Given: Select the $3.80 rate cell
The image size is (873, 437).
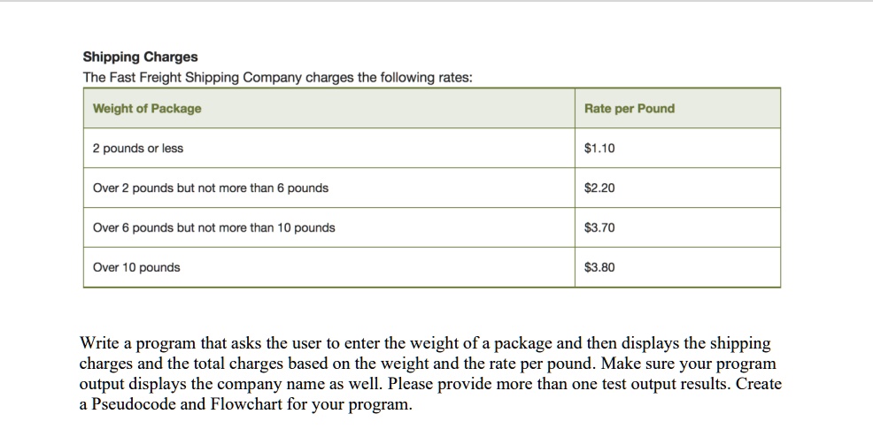Looking at the screenshot, I should coord(677,267).
